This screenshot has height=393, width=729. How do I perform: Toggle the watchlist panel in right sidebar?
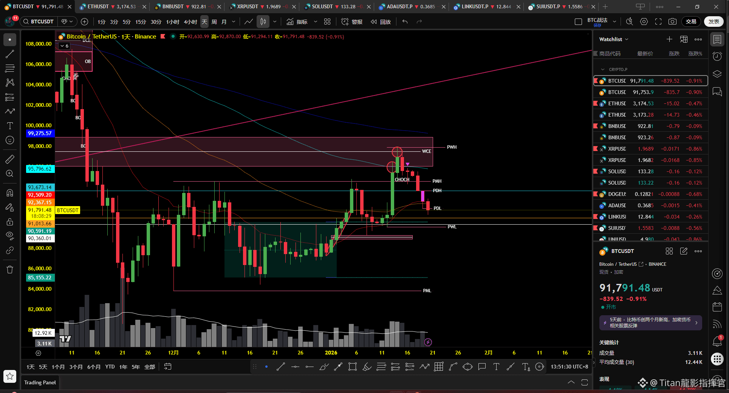[x=717, y=39]
